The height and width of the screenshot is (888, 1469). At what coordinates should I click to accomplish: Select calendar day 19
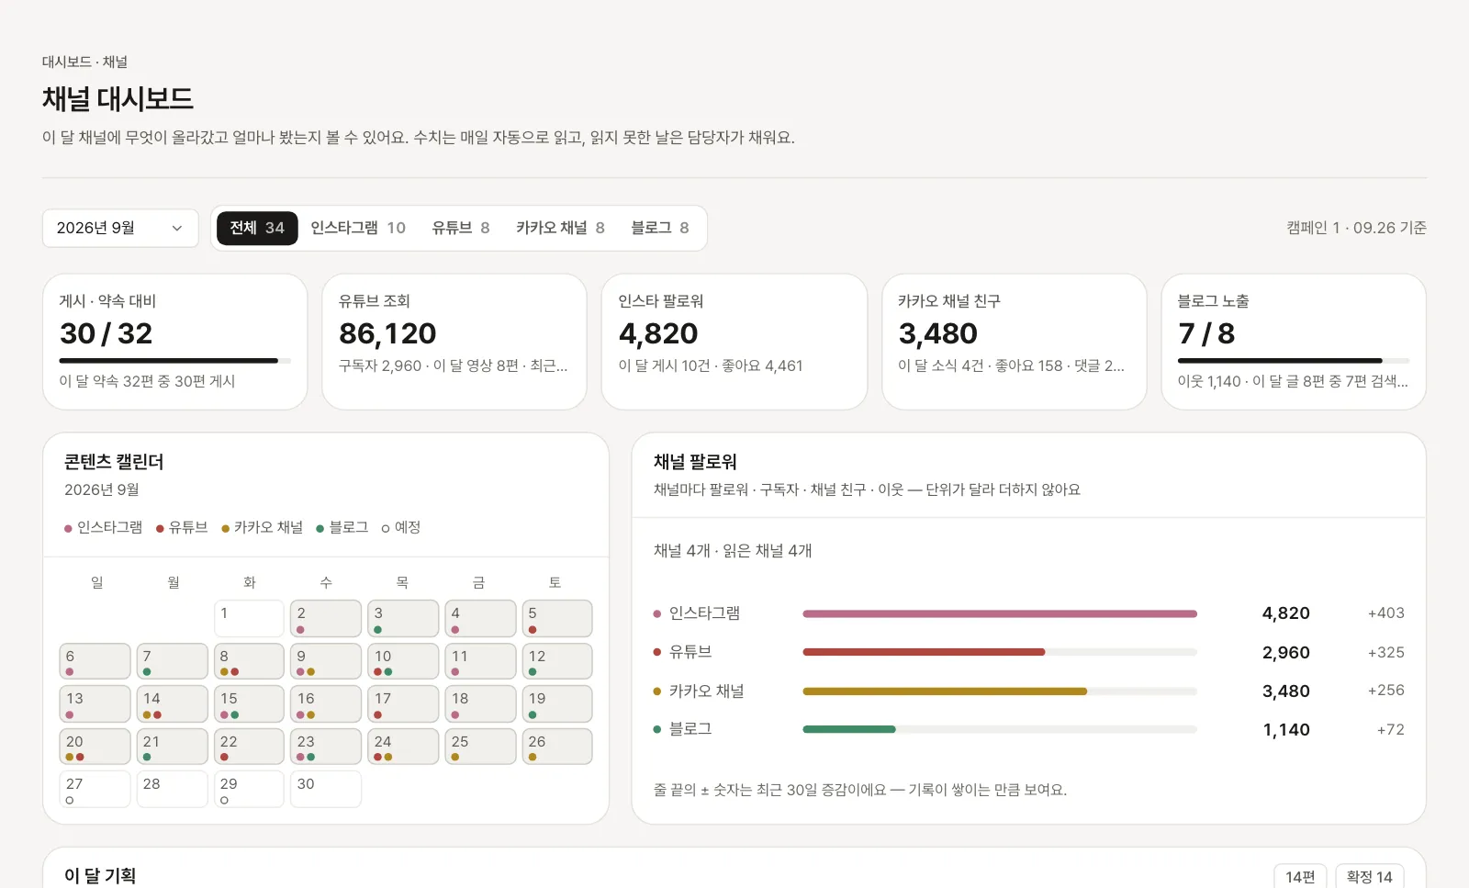557,704
